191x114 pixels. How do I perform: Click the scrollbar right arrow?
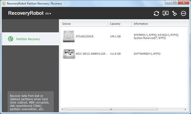tap(185, 109)
